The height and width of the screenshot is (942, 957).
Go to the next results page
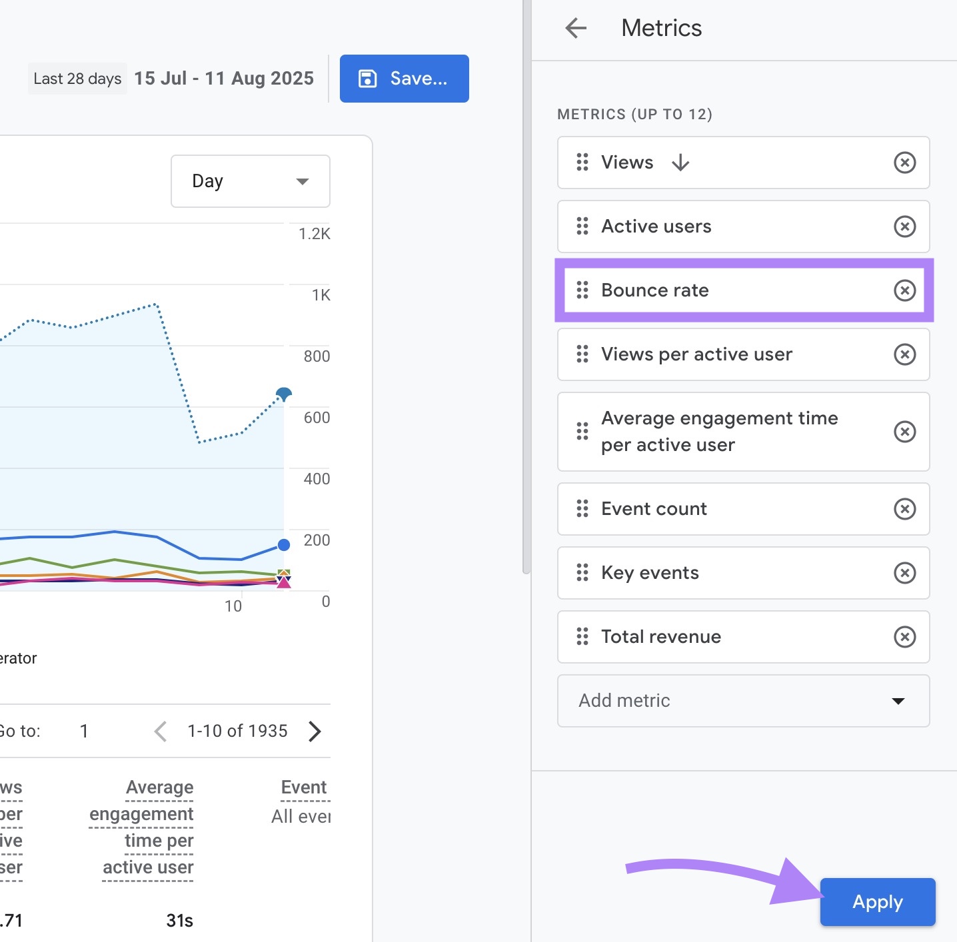(314, 731)
